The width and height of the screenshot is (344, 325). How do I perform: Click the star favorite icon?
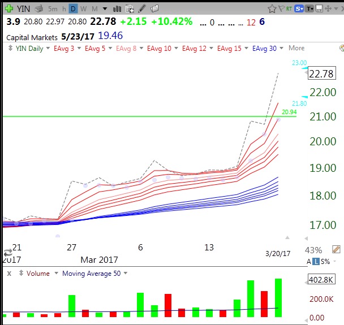(x=272, y=9)
